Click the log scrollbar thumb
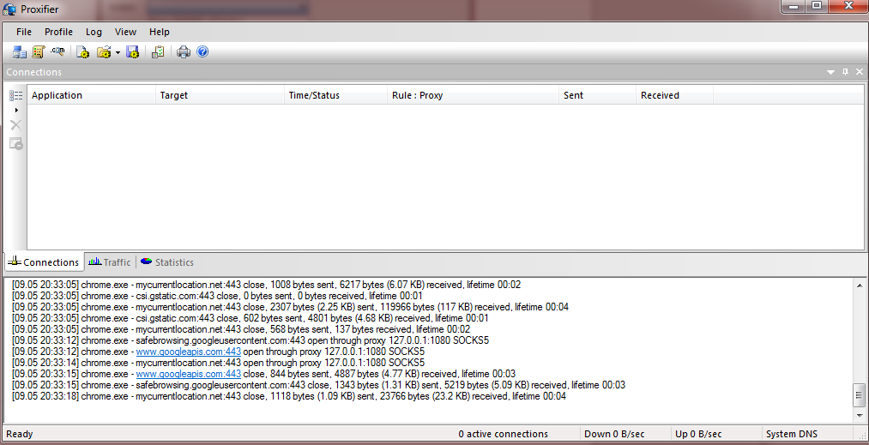 click(x=860, y=395)
